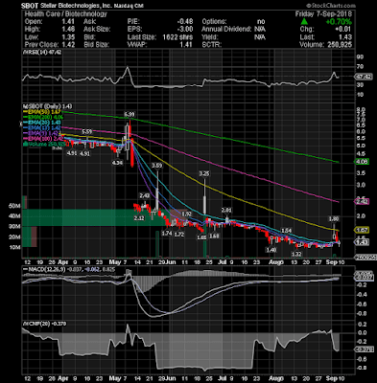Open the StockCharts.com watermark link
The height and width of the screenshot is (383, 377).
[331, 6]
